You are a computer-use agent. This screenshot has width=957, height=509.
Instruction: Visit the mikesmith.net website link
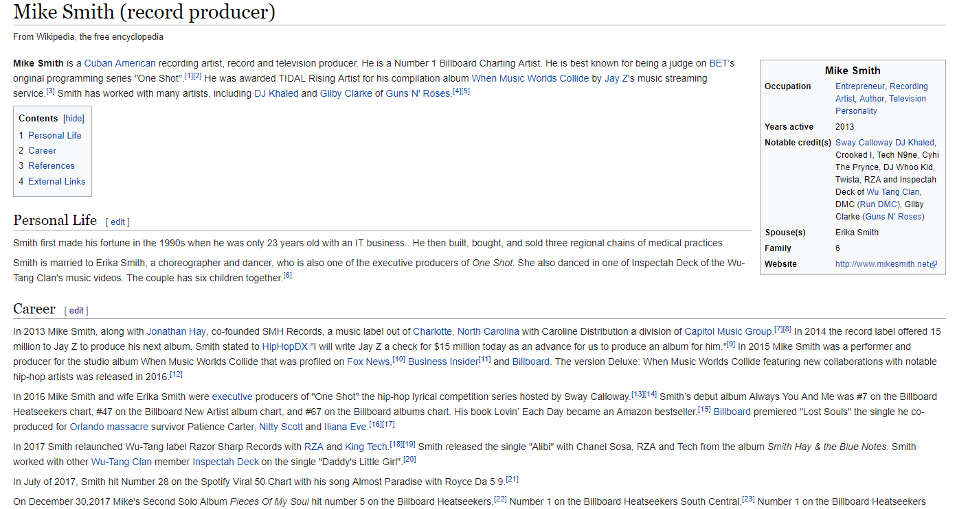[x=882, y=264]
